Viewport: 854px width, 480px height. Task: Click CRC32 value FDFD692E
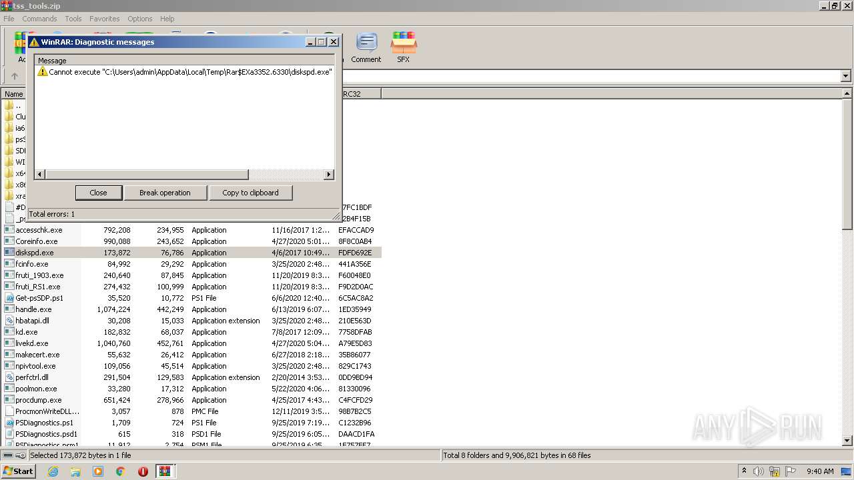click(x=355, y=253)
